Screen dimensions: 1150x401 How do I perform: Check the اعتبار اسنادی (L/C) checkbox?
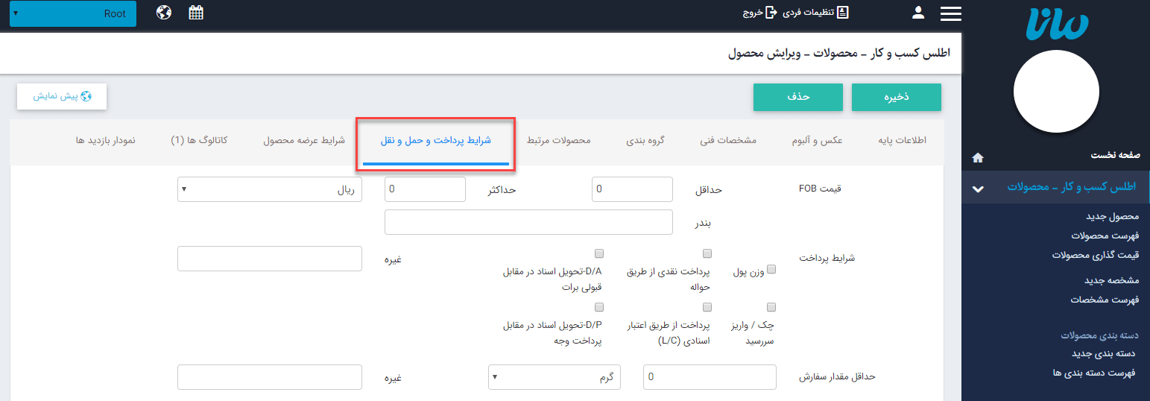[707, 307]
